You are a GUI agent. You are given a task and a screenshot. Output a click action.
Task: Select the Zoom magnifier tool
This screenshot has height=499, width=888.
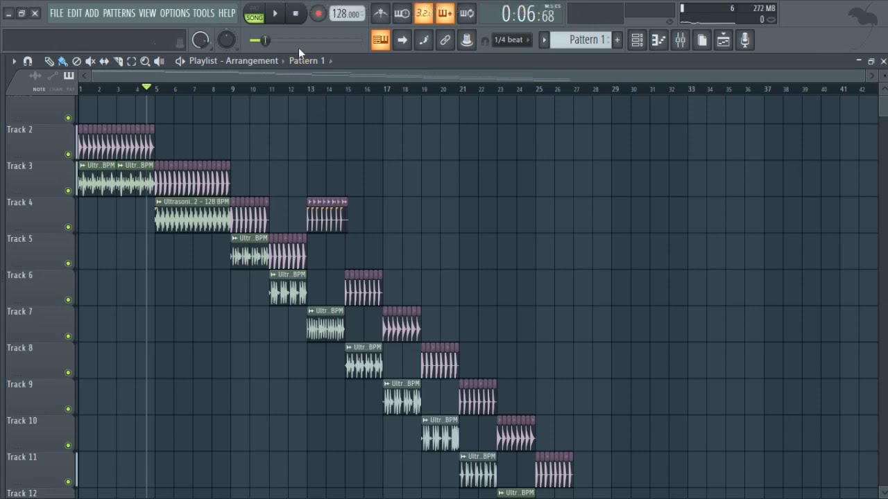click(145, 61)
